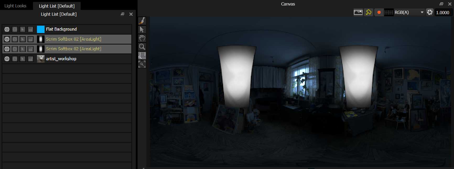The image size is (454, 169).
Task: Toggle selectable arrow for Flat Background
Action: pyautogui.click(x=23, y=29)
